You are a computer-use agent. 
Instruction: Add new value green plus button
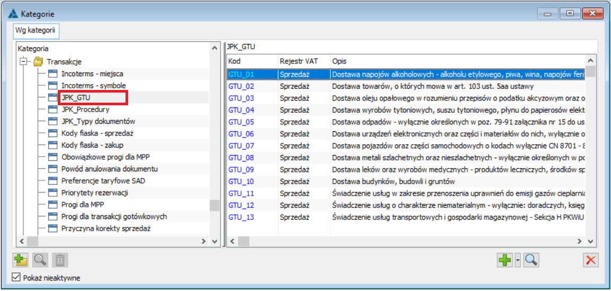505,259
